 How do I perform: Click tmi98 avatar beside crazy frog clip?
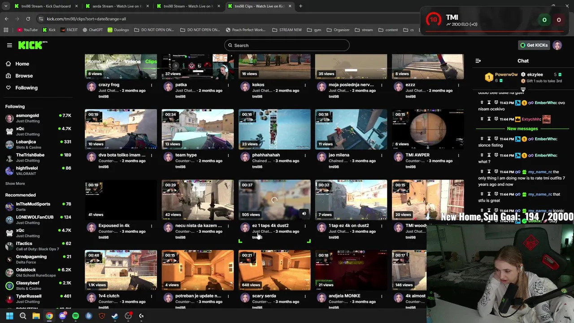point(91,87)
